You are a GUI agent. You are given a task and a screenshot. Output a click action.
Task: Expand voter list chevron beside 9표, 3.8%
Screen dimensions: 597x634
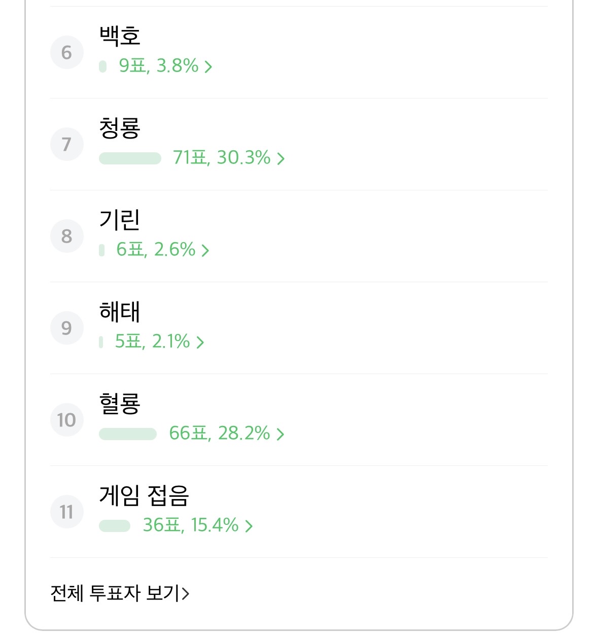pyautogui.click(x=208, y=66)
